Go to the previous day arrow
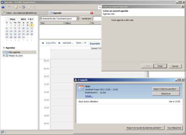 pyautogui.click(x=43, y=43)
